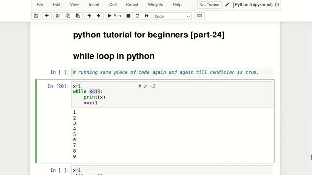312x175 pixels.
Task: Open the File menu
Action: pyautogui.click(x=39, y=5)
